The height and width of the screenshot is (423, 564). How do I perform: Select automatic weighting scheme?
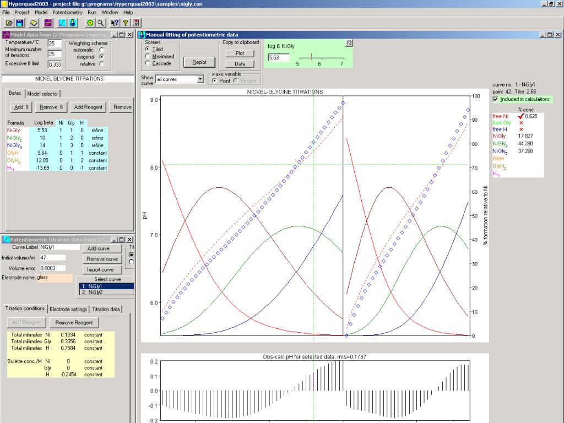point(102,50)
